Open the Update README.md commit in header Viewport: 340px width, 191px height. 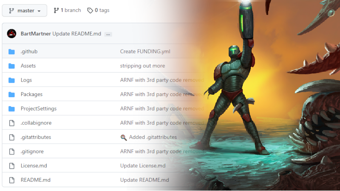pyautogui.click(x=77, y=34)
